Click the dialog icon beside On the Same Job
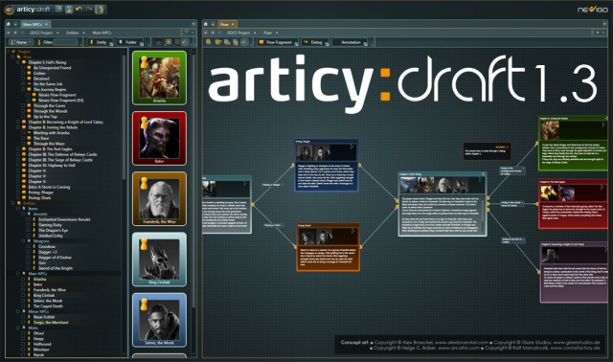The image size is (613, 362). point(29,84)
